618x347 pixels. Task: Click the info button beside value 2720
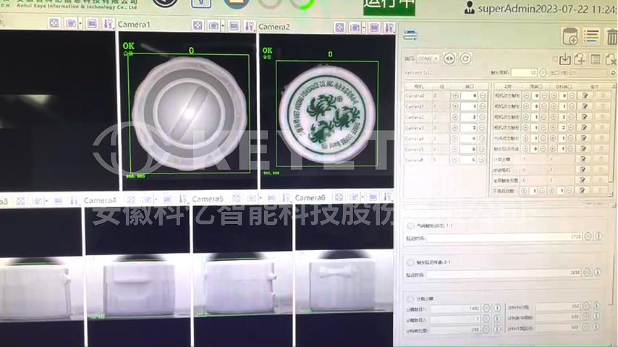598,236
